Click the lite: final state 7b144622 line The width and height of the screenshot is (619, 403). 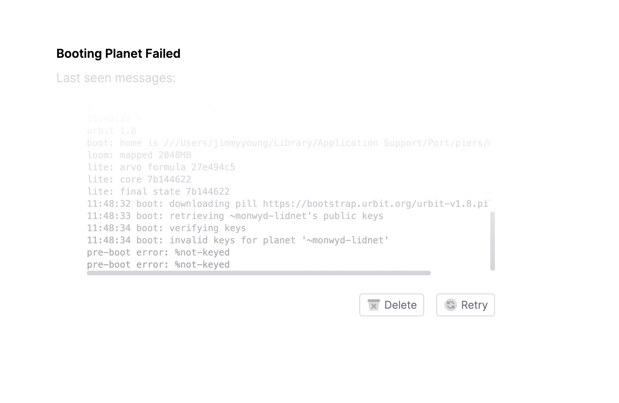[x=158, y=191]
